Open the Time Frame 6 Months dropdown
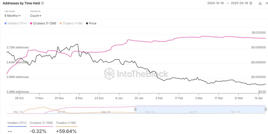The image size is (268, 134). (13, 15)
